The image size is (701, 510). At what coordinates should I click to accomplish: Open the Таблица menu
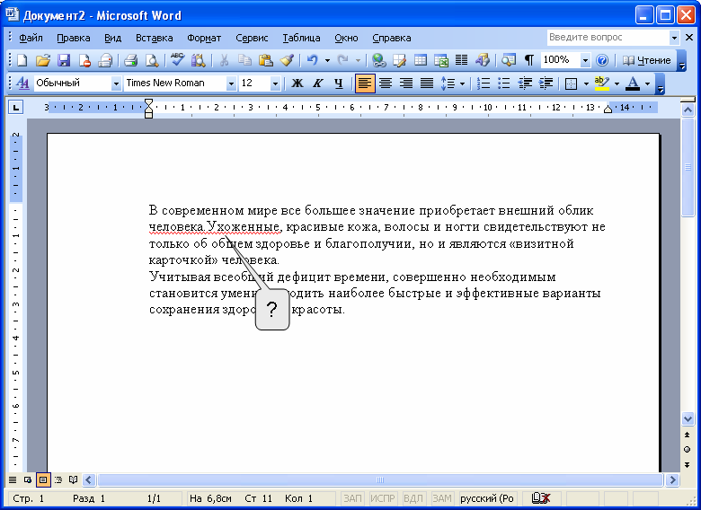[301, 38]
